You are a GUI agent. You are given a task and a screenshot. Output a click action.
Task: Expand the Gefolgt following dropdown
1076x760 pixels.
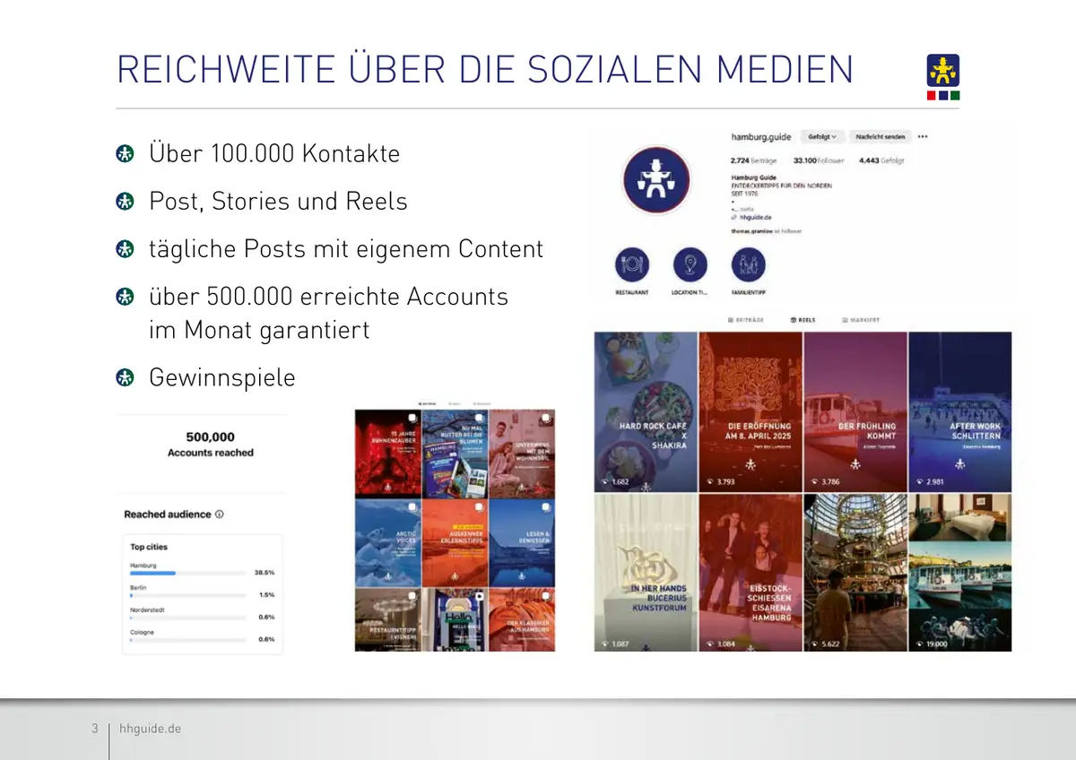[822, 137]
